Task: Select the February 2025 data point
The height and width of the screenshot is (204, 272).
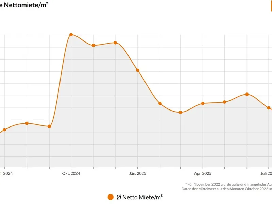Action: coord(160,103)
